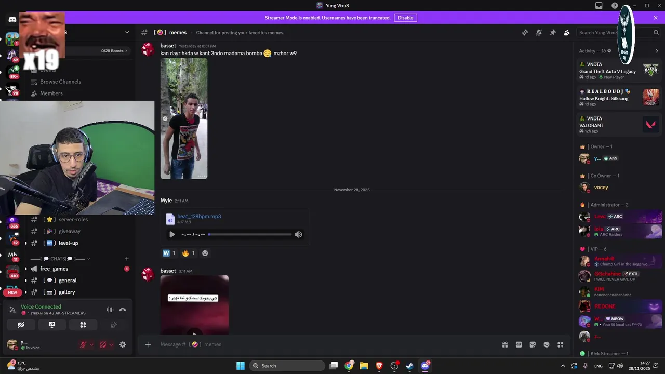Turn on camera in voice panel

[21, 325]
